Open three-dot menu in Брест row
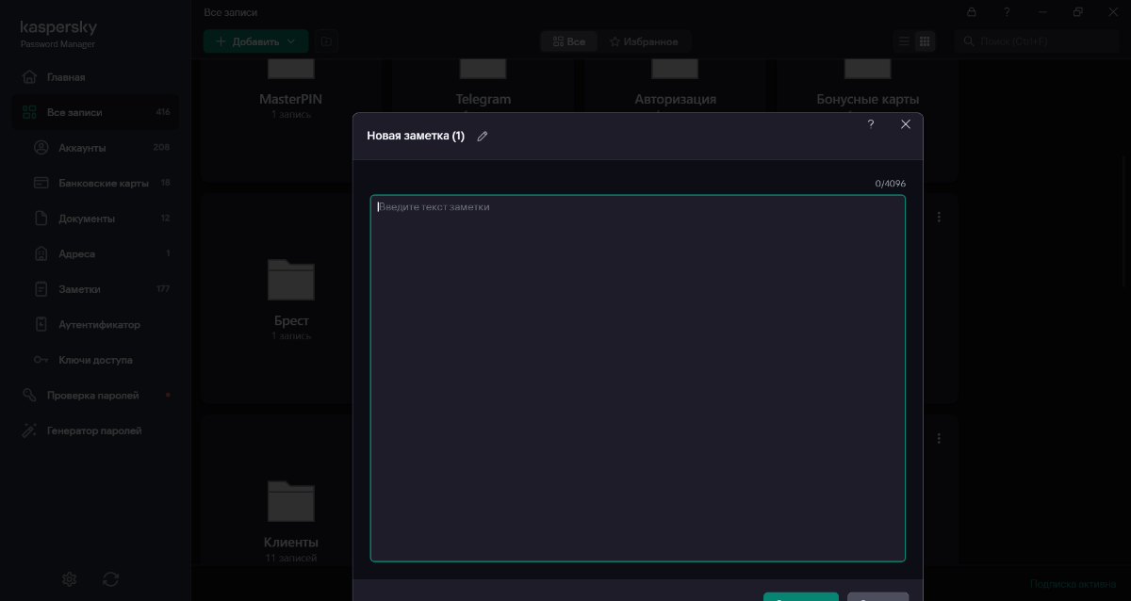 pos(939,217)
